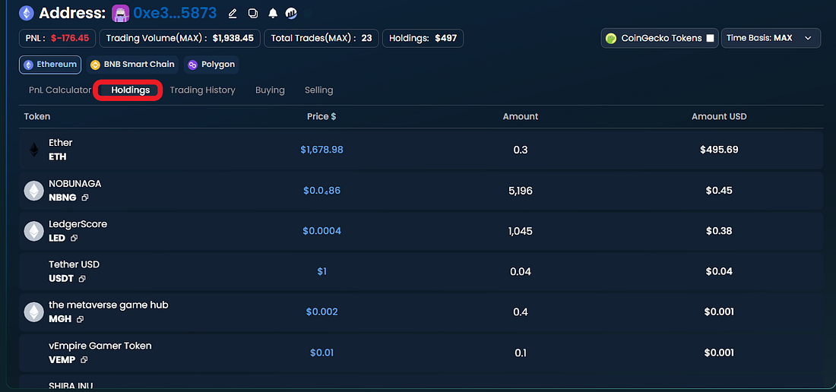This screenshot has width=836, height=392.
Task: Click the pencil edit address label icon
Action: point(233,14)
